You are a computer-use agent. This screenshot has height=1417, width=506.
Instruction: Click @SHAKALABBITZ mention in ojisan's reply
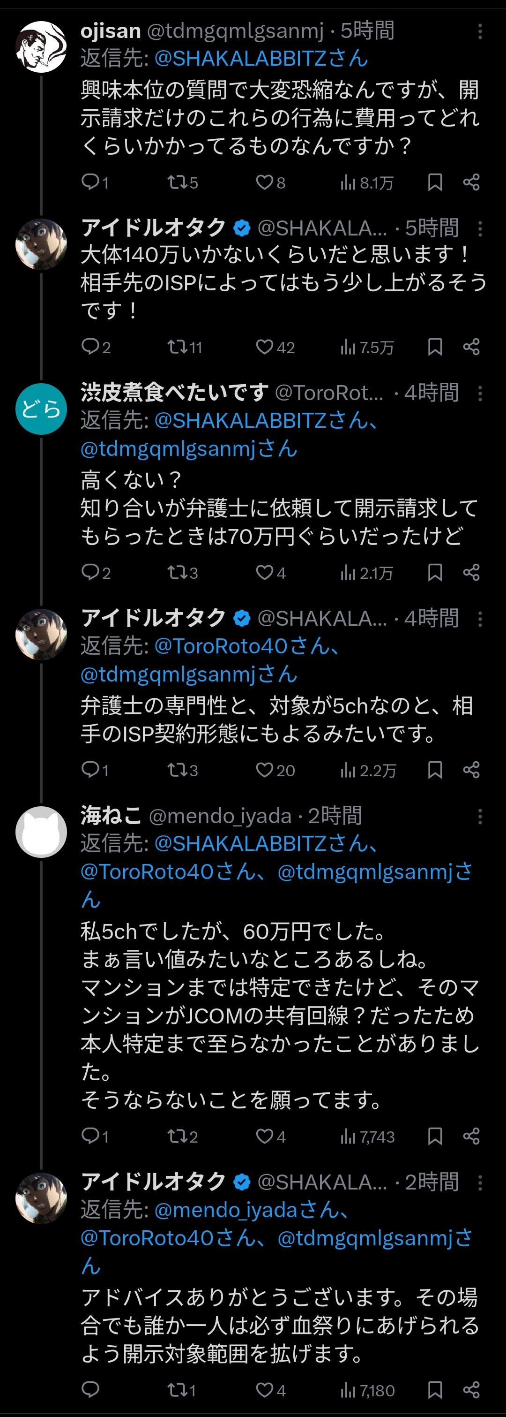260,58
